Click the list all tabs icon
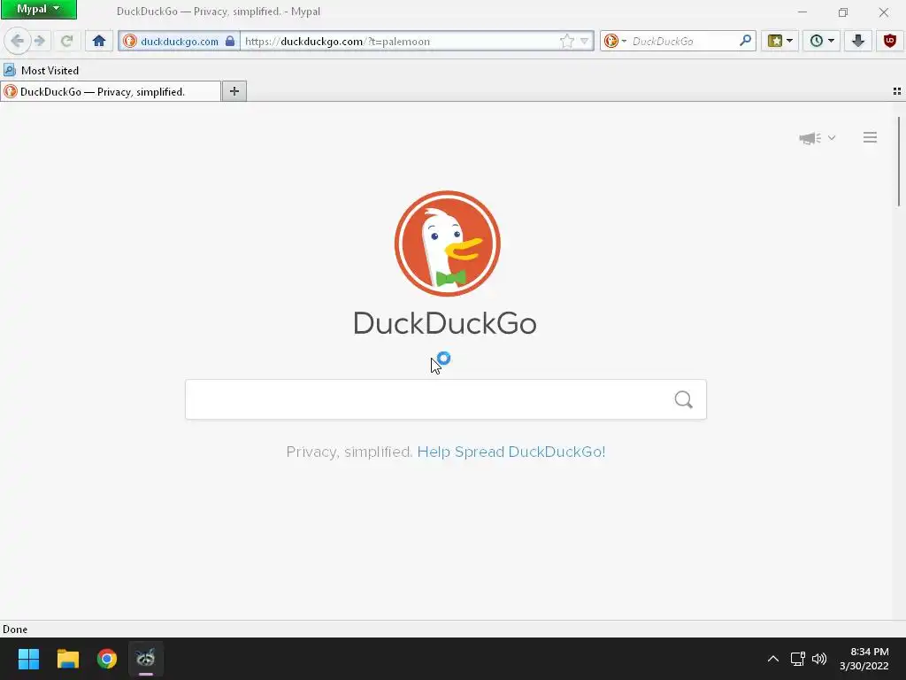This screenshot has width=906, height=680. (897, 91)
